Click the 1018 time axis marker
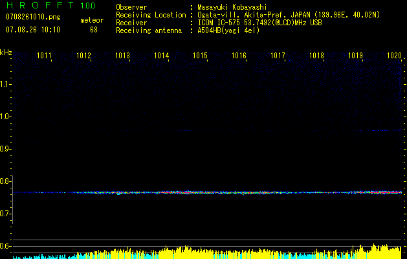Screen dimensions: 407x259 click(x=316, y=55)
